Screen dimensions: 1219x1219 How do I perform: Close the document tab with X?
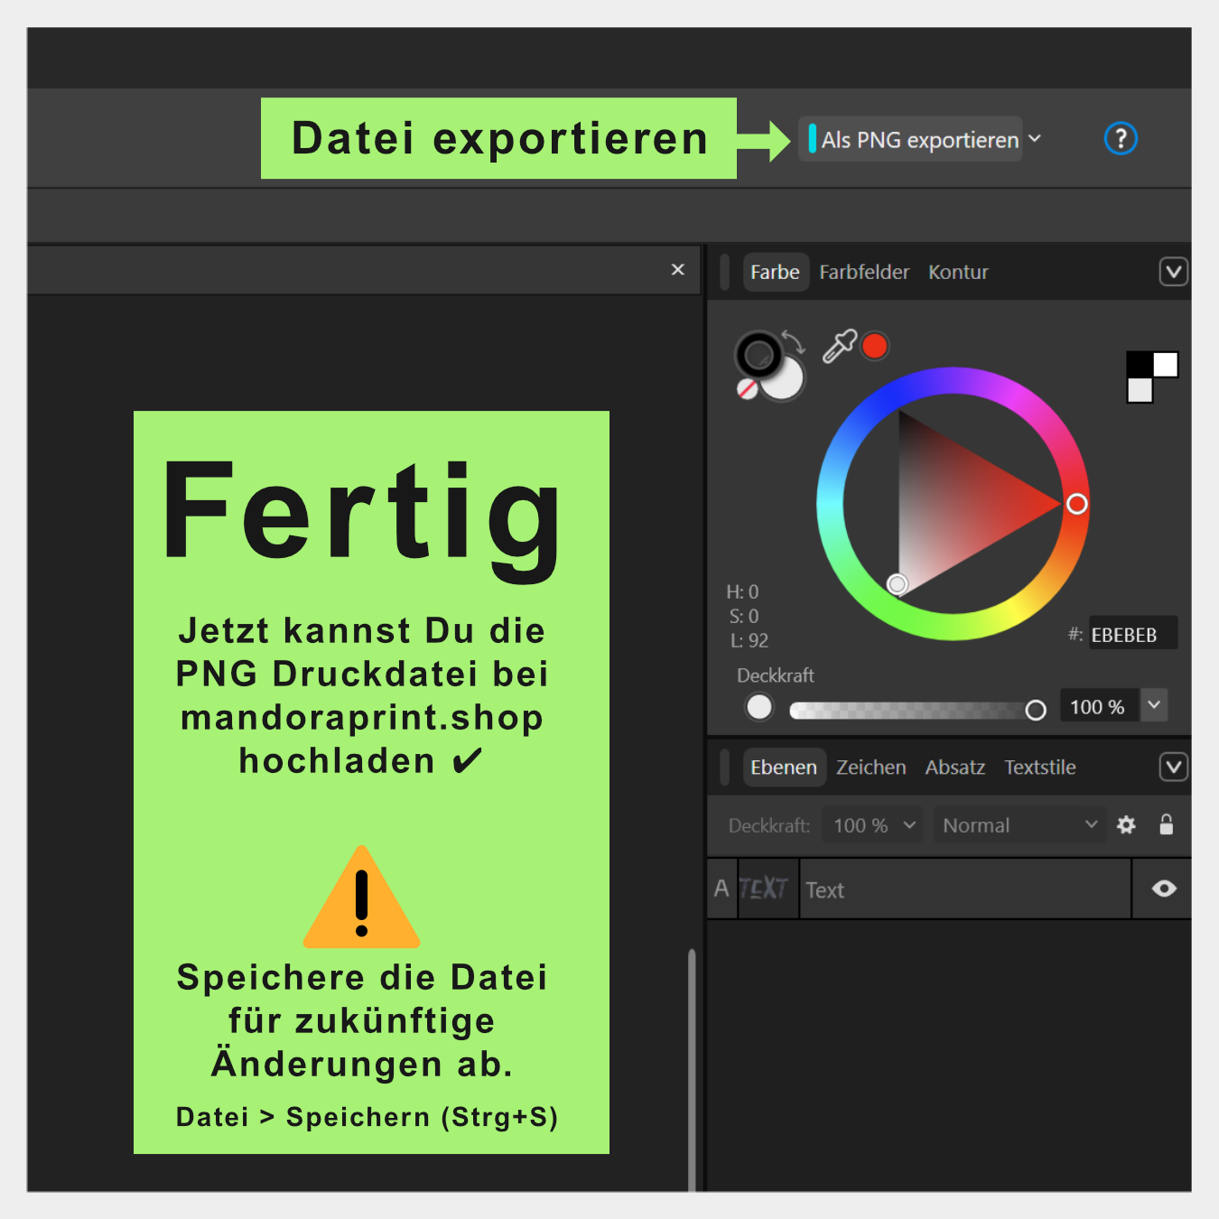(678, 270)
